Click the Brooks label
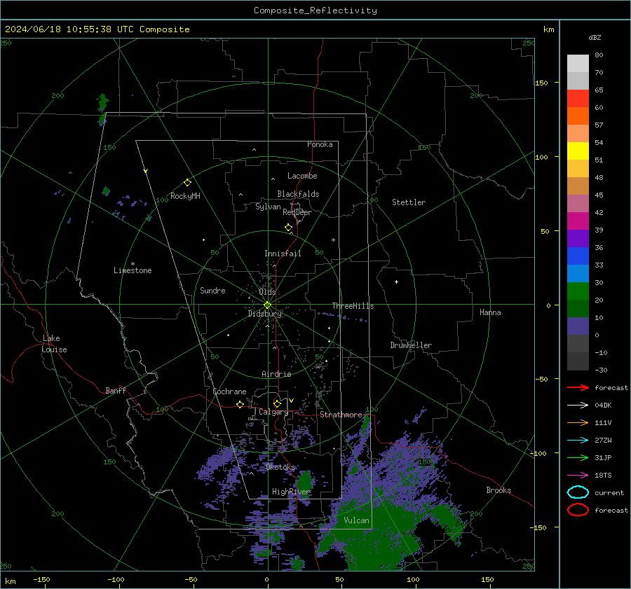 498,490
